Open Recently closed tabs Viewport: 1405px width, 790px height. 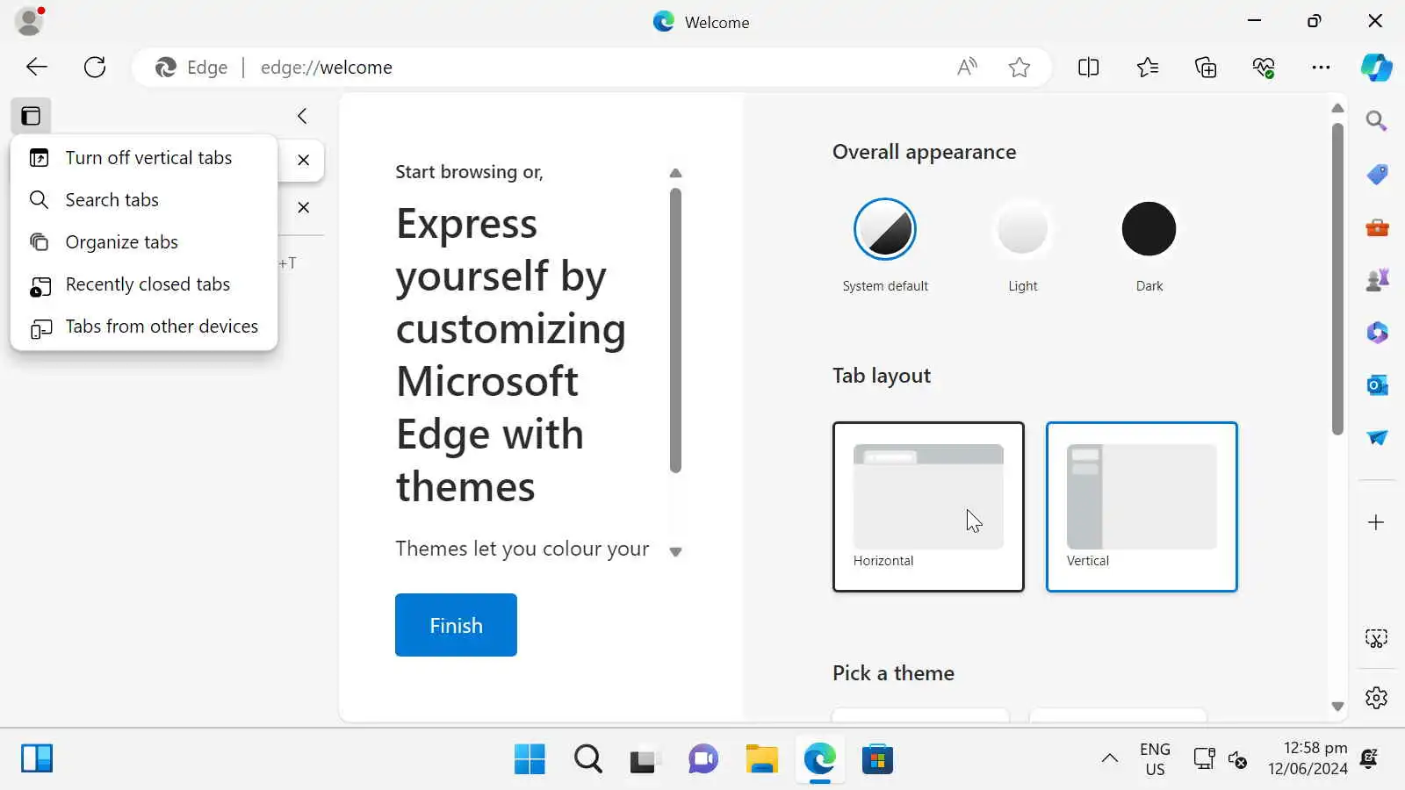pyautogui.click(x=144, y=284)
